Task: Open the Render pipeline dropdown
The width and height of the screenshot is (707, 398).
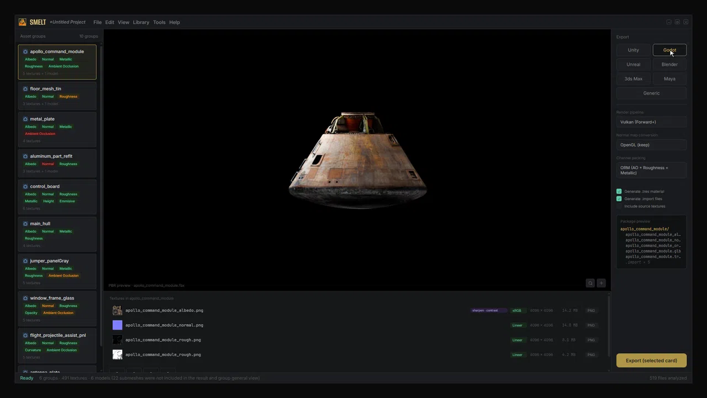Action: [x=651, y=122]
